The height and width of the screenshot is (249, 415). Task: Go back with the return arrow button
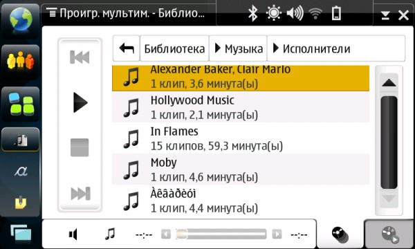pyautogui.click(x=127, y=48)
